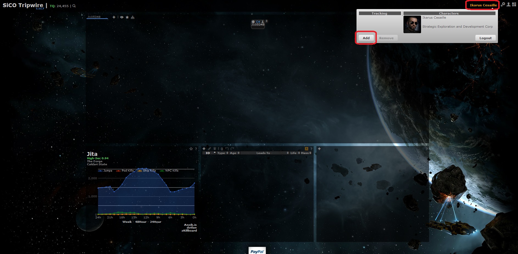Open the system search magnifier icon
518x254 pixels.
(74, 6)
